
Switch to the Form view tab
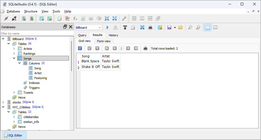pos(104,41)
